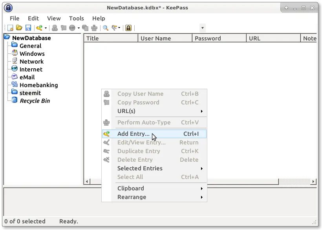The width and height of the screenshot is (322, 230).
Task: Choose Add Entry in context menu
Action: pos(154,134)
